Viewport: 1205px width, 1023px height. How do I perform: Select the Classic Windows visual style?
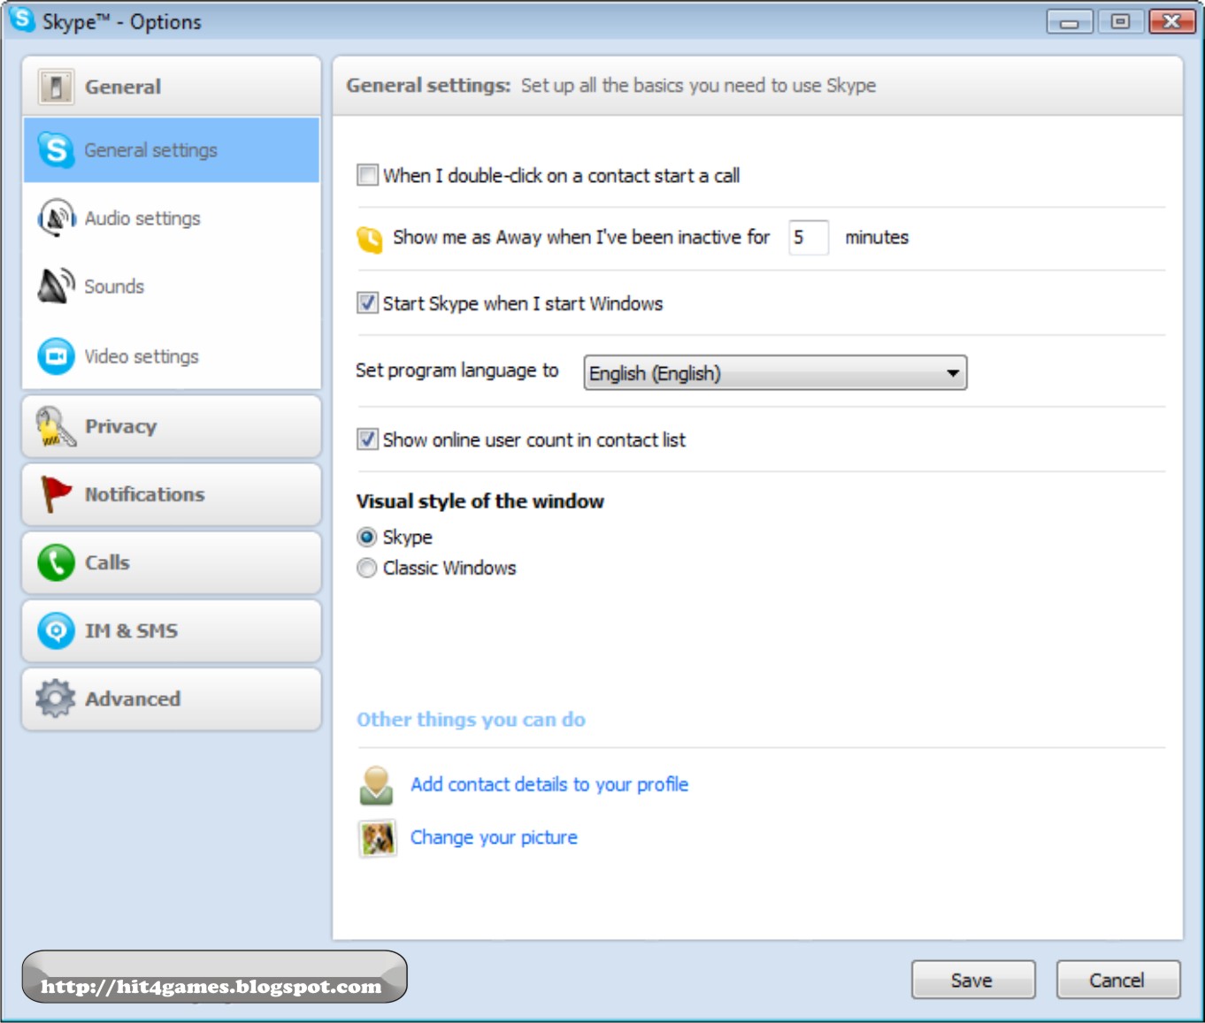(366, 568)
